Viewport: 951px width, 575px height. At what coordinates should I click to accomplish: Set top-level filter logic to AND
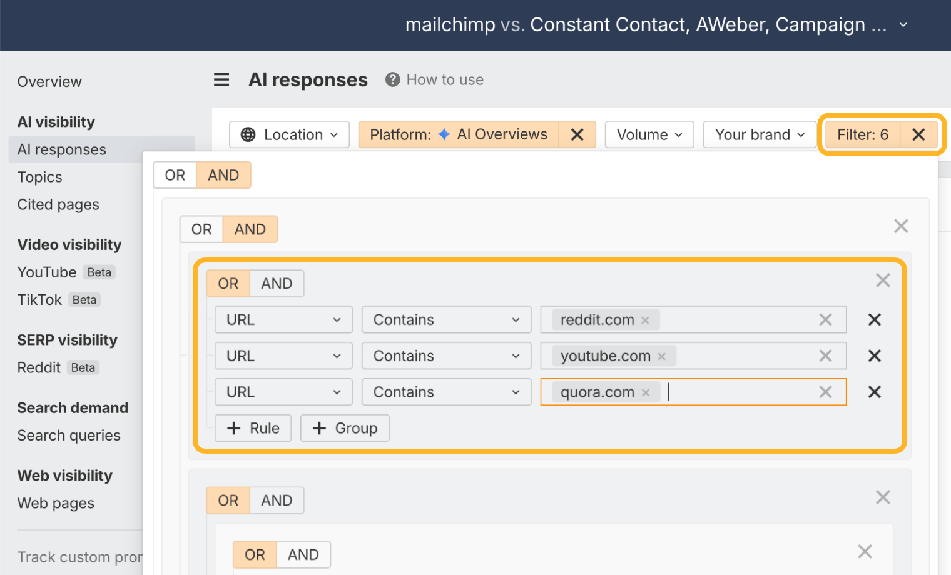pyautogui.click(x=223, y=175)
